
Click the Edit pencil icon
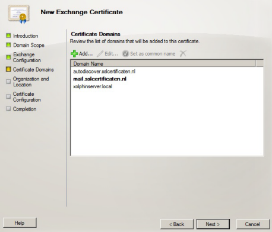click(x=100, y=54)
